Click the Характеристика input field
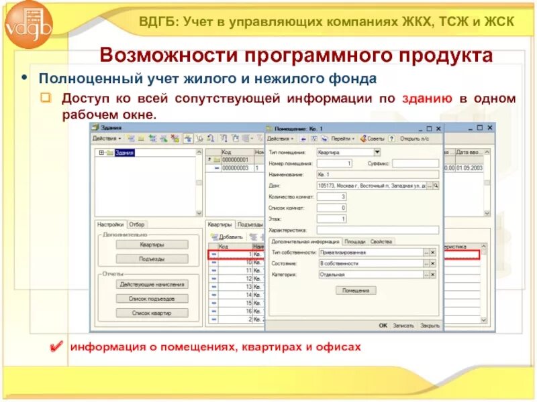The height and width of the screenshot is (402, 537). tap(378, 230)
